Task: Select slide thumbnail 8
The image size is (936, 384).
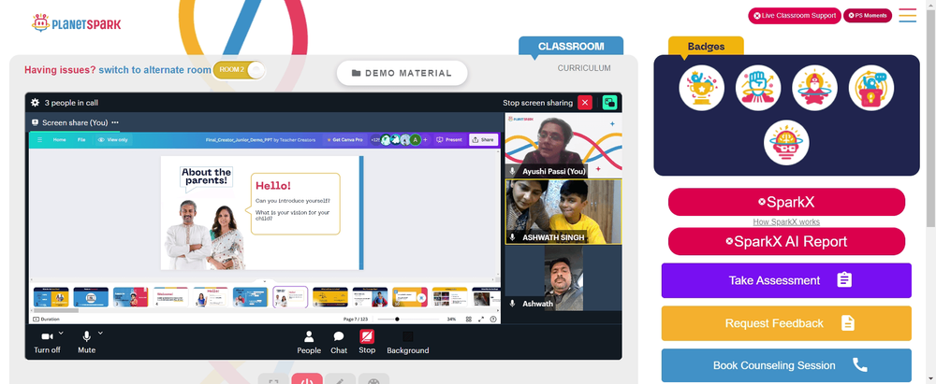Action: coord(330,297)
